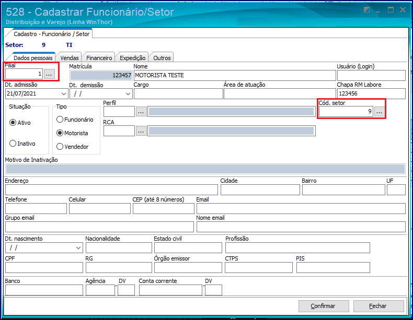Focus the PIS input field

[x=333, y=268]
